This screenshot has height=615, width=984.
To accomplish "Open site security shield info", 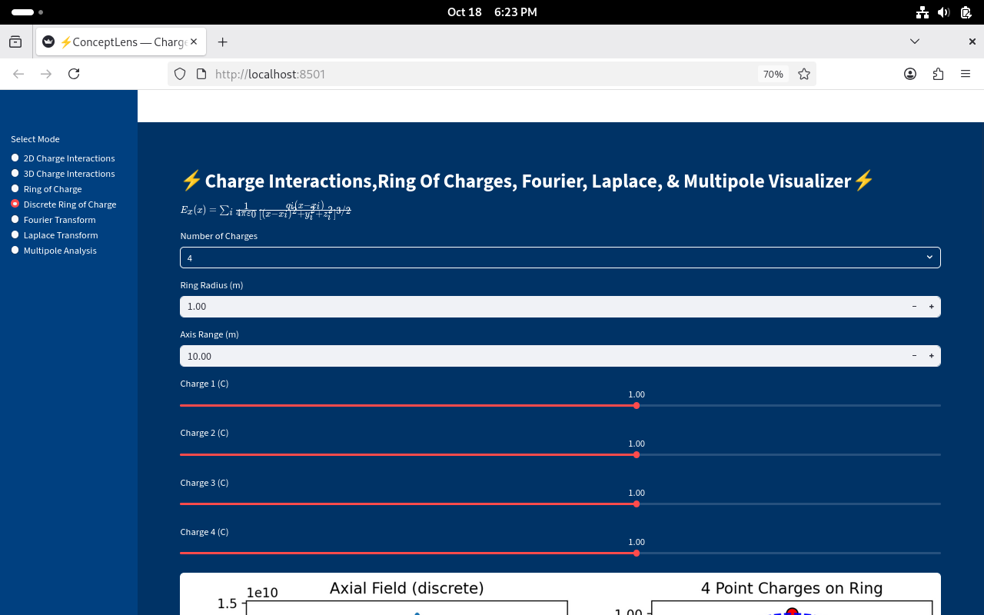I will pyautogui.click(x=180, y=74).
